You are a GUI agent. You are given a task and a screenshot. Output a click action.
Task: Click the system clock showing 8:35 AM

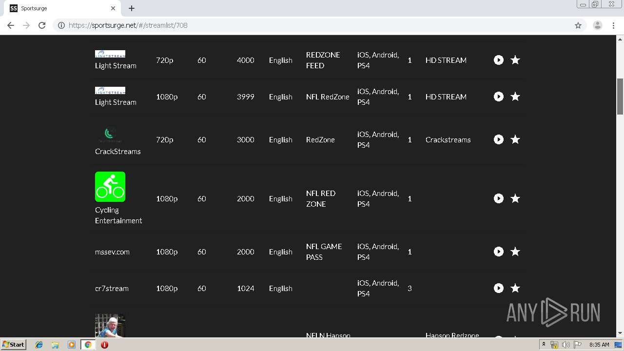[x=599, y=345]
